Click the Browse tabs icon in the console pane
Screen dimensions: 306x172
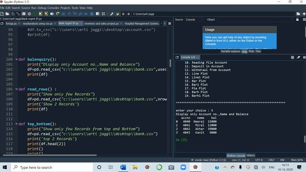tap(177, 57)
